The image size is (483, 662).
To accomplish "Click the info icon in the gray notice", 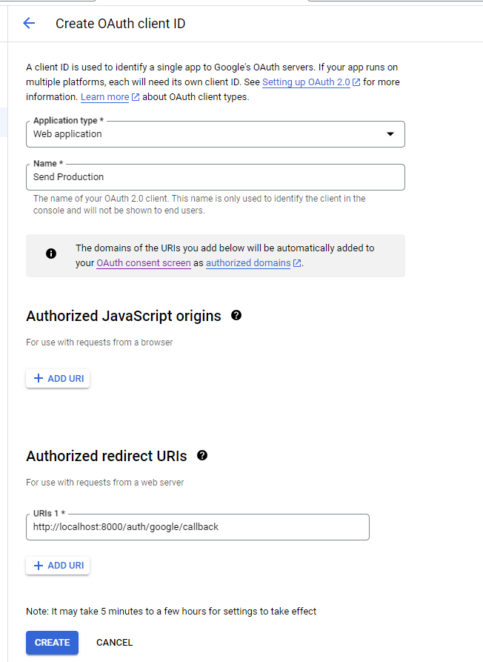I will (x=51, y=254).
